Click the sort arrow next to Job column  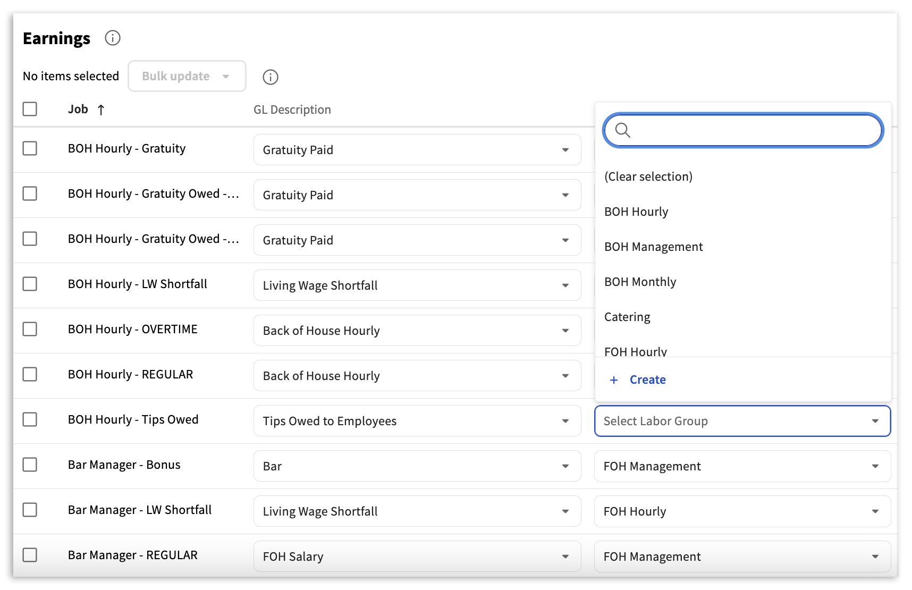pyautogui.click(x=101, y=110)
